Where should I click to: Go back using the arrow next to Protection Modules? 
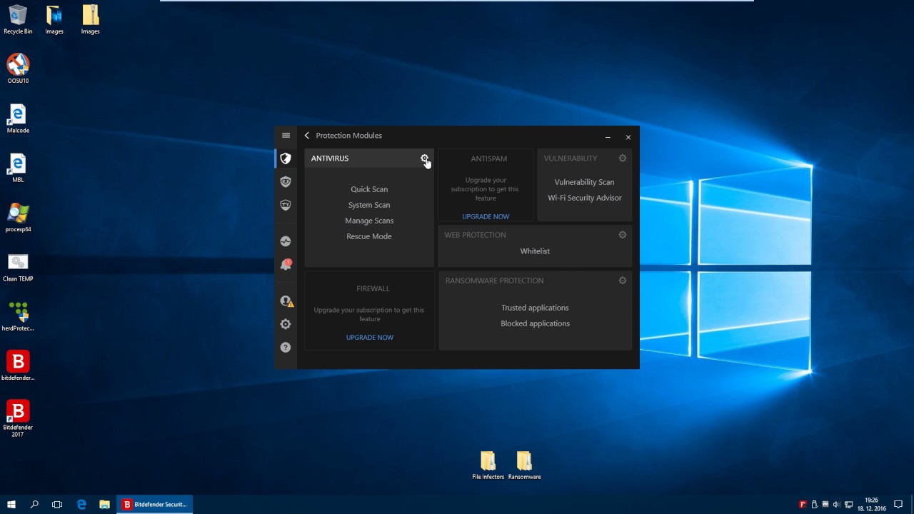(306, 135)
